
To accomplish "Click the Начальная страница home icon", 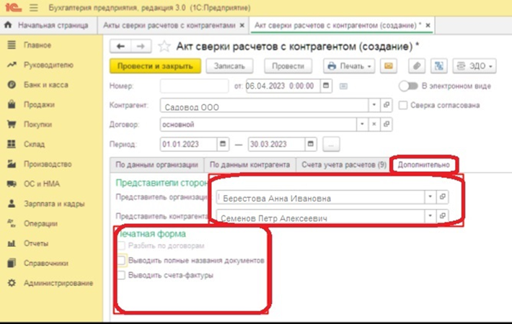I will point(9,25).
